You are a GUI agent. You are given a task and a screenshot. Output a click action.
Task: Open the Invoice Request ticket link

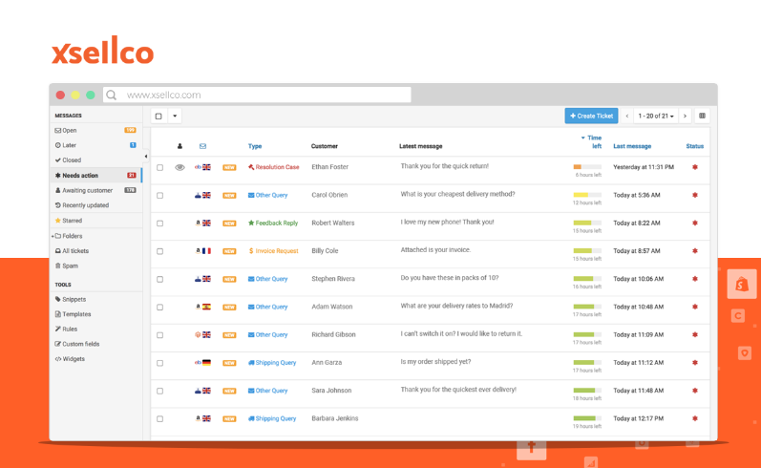point(278,251)
